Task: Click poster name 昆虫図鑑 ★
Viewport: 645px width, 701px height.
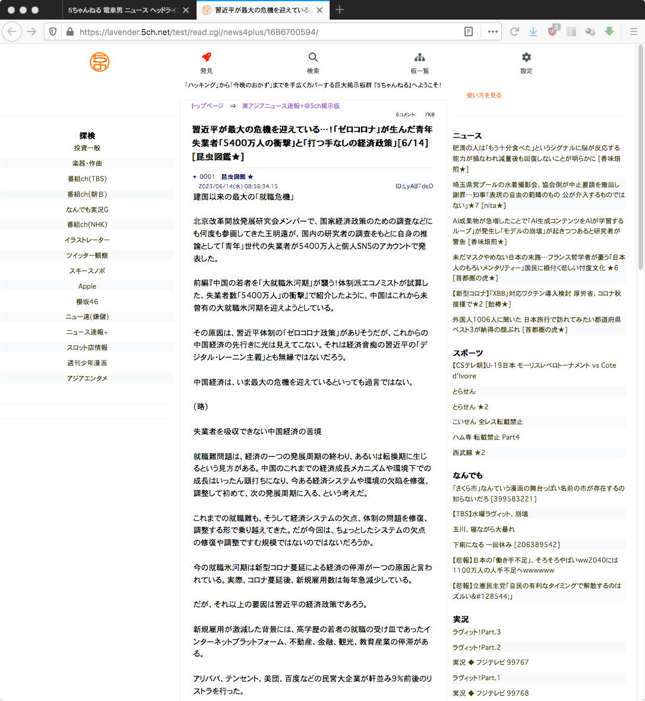Action: [x=237, y=177]
